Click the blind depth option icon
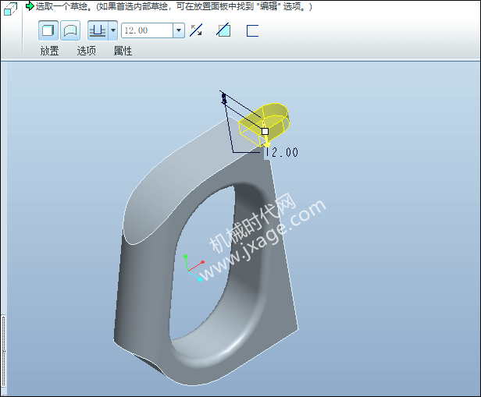 (98, 30)
